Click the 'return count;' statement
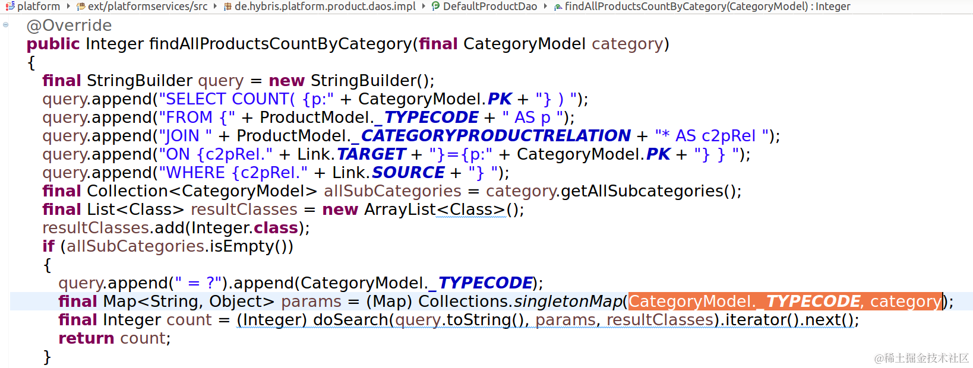This screenshot has height=368, width=973. [x=115, y=338]
